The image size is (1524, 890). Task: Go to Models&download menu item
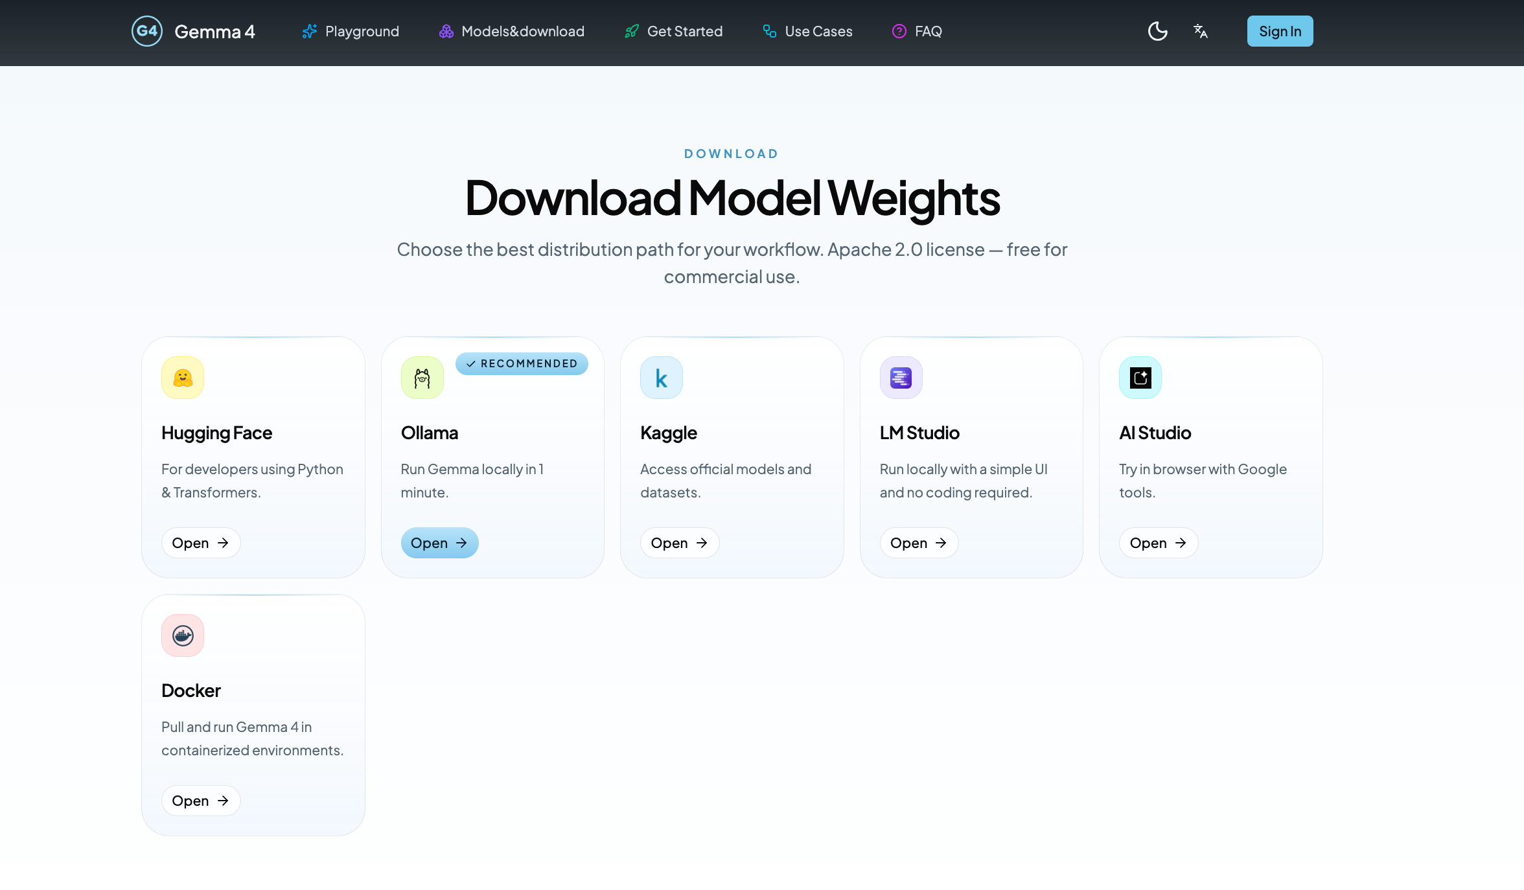pos(511,31)
